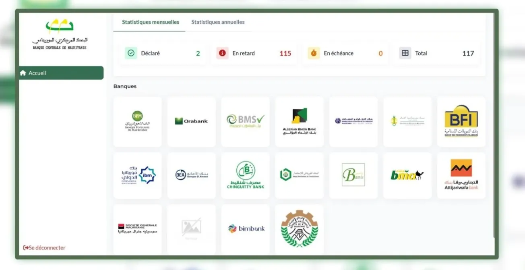Go to Accueil in sidebar

pos(61,73)
